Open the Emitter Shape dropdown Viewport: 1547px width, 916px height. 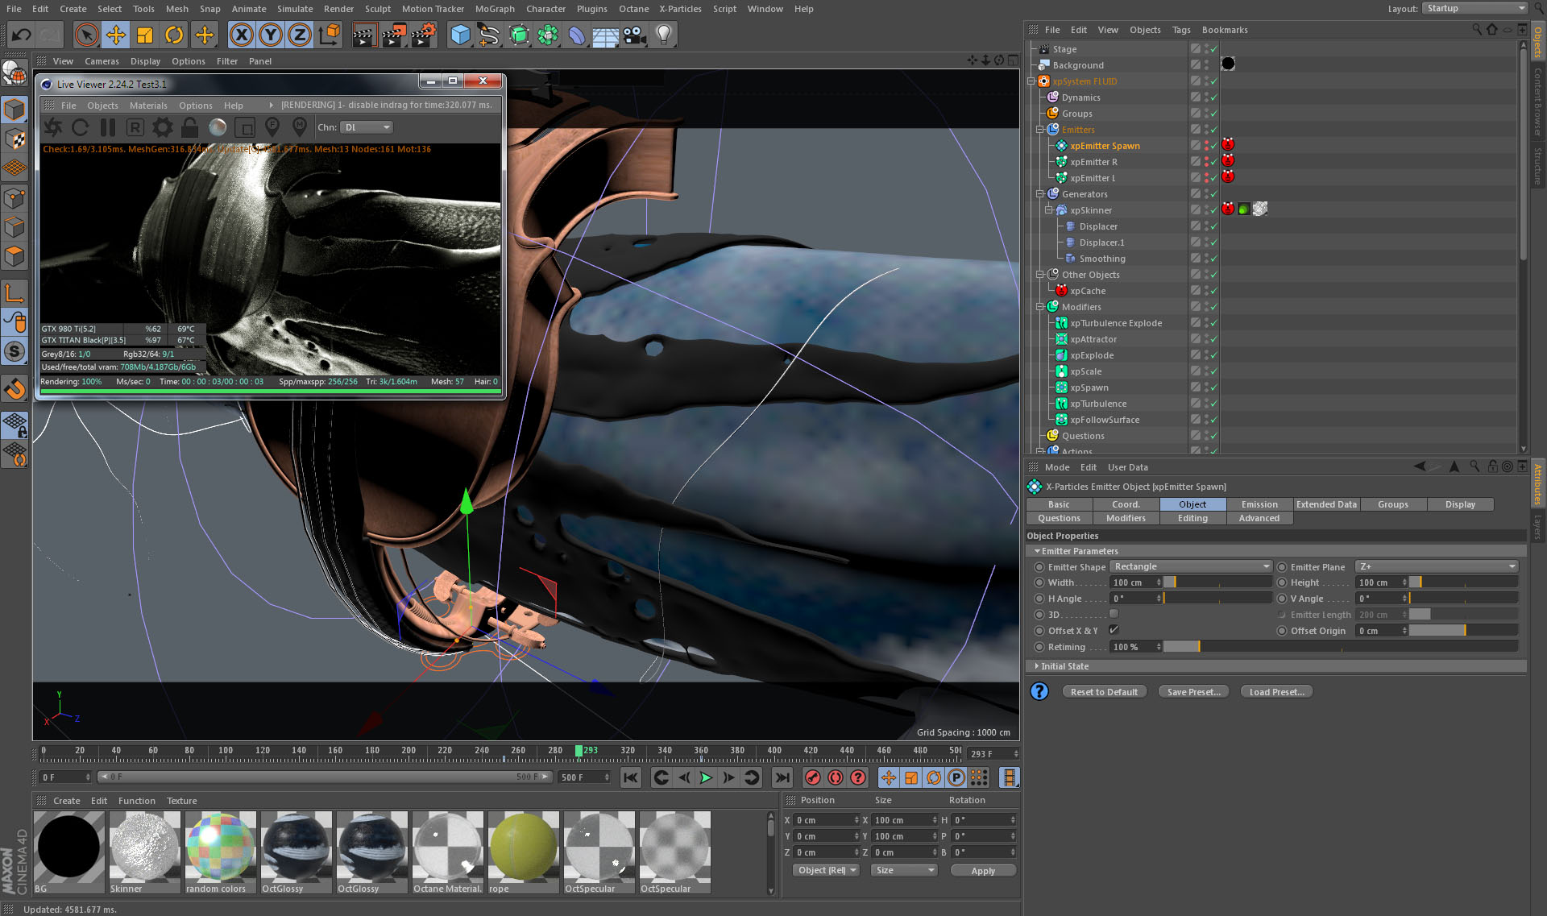coord(1191,567)
